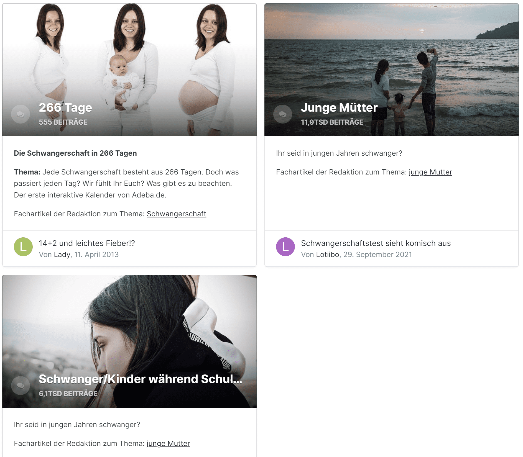Follow junge Mutter link in Junge Mütter card
523x457 pixels.
click(430, 172)
